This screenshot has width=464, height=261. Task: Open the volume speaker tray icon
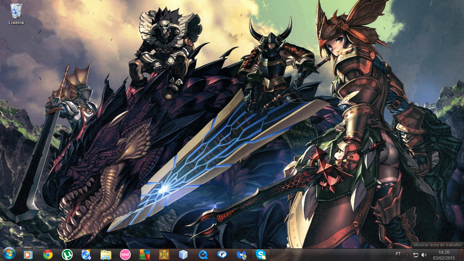click(x=424, y=255)
